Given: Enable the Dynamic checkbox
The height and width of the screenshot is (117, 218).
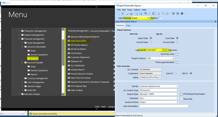Looking at the screenshot, I should pos(167,50).
